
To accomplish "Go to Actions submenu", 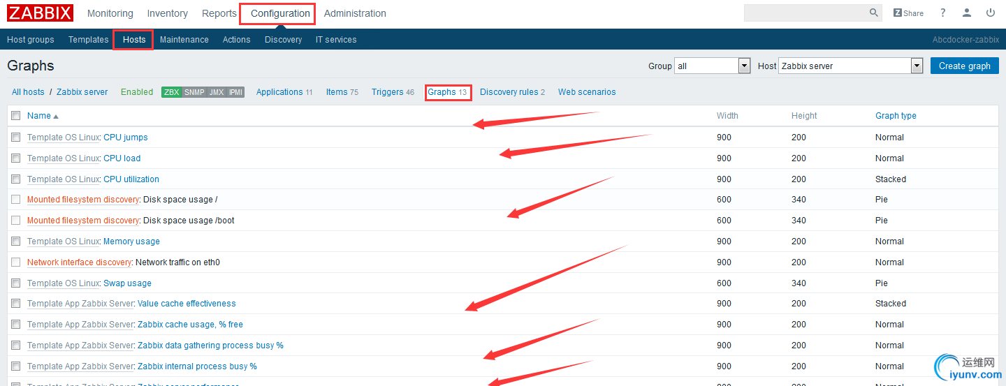I will coord(237,40).
